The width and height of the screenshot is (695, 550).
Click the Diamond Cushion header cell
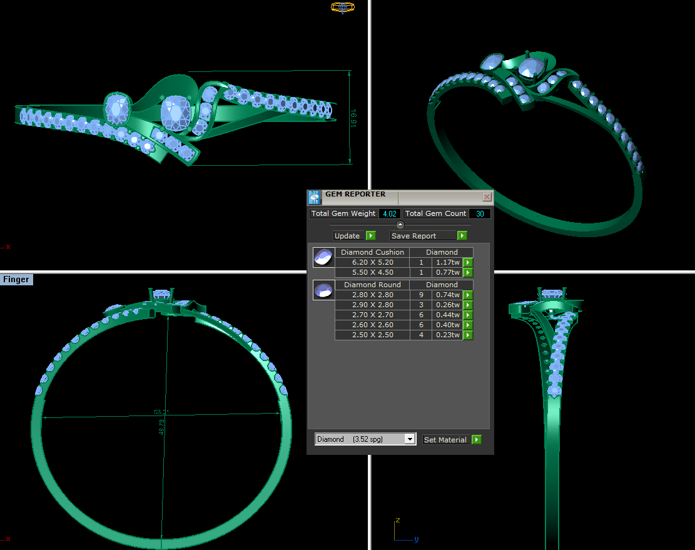click(372, 252)
